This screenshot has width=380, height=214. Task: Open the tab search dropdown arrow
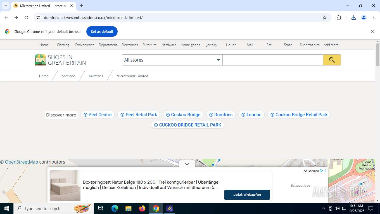(5, 6)
